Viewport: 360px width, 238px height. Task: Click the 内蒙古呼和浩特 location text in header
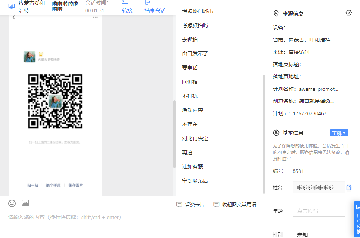[x=32, y=6]
